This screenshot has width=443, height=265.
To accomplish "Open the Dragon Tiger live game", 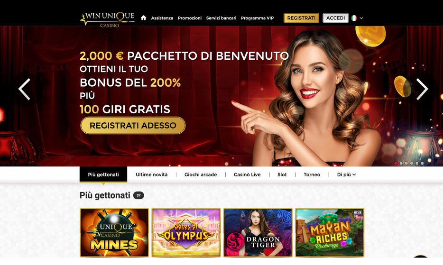I will tap(258, 232).
